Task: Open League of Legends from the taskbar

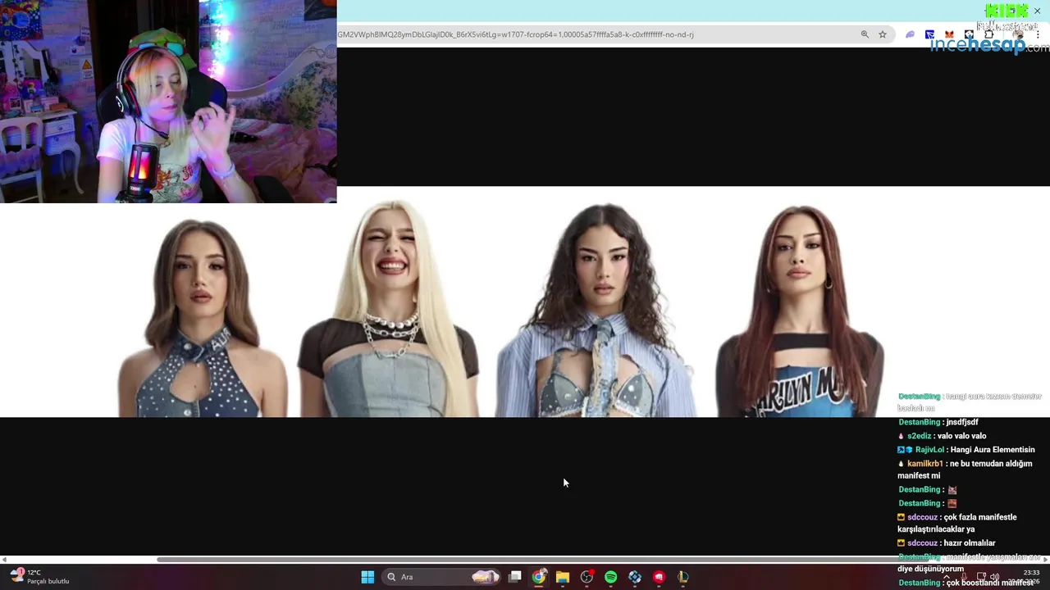Action: click(682, 577)
